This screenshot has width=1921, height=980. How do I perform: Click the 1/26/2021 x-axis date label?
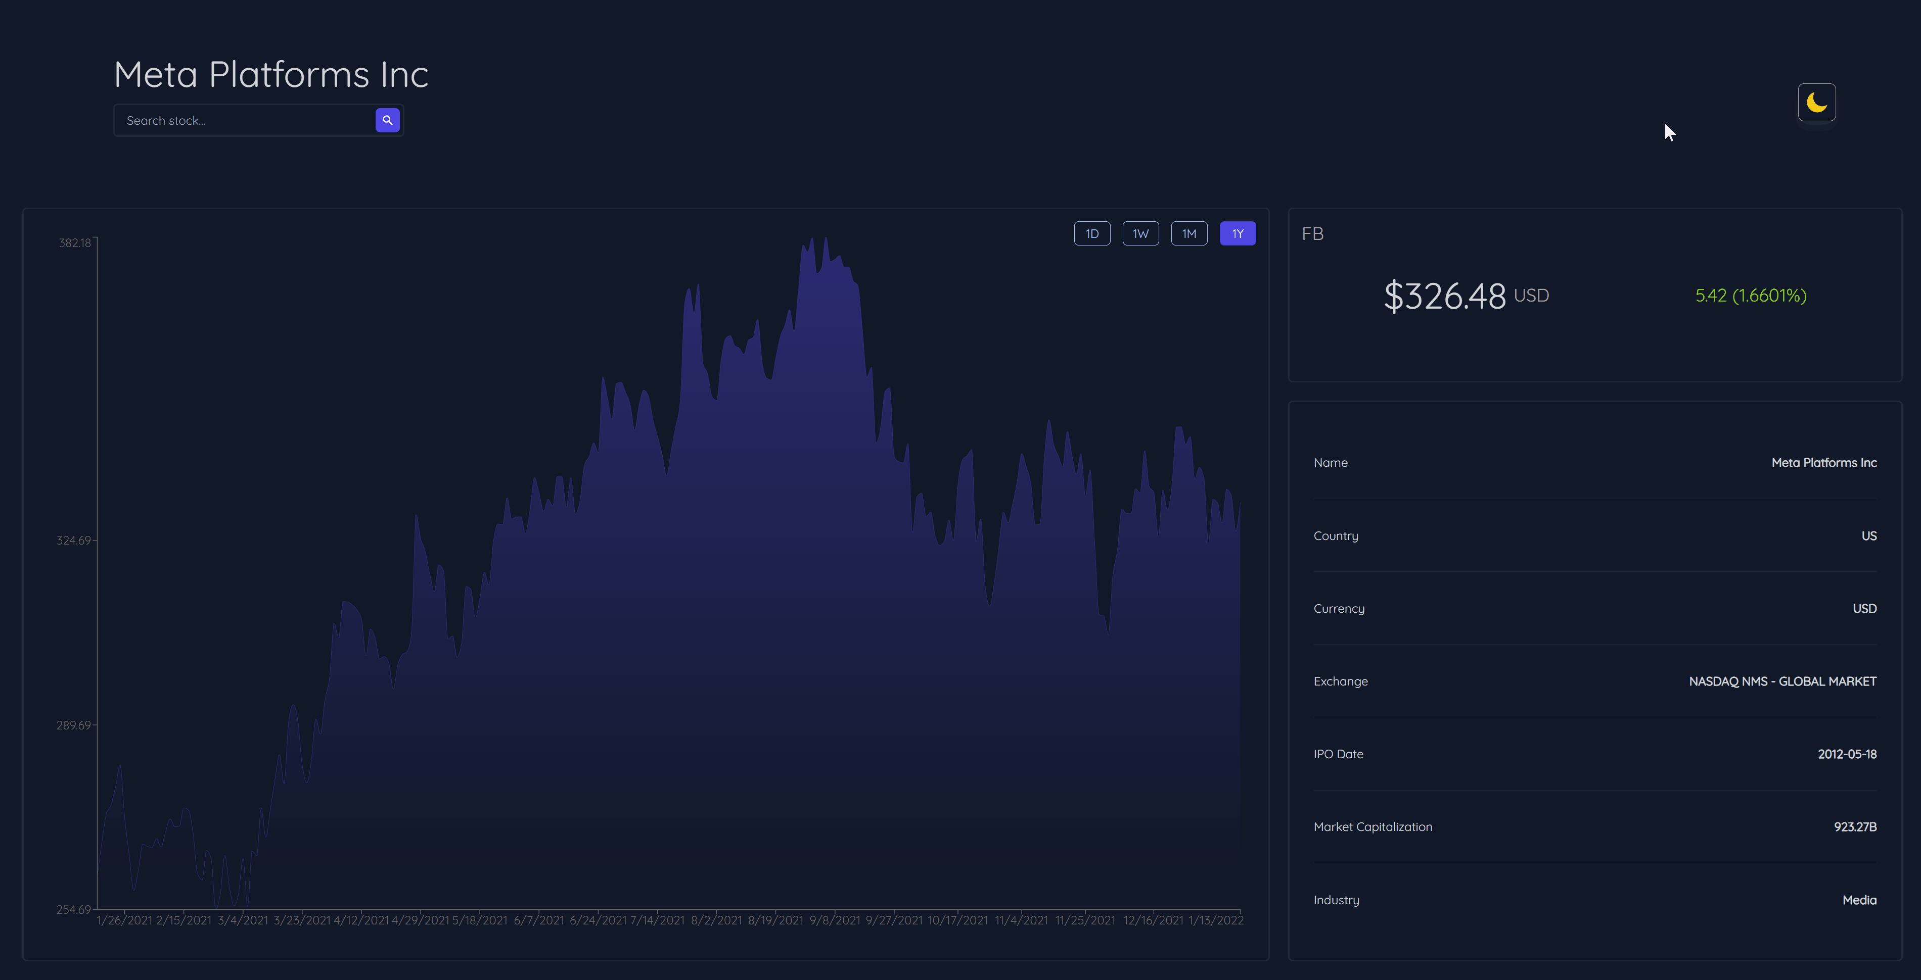[124, 920]
